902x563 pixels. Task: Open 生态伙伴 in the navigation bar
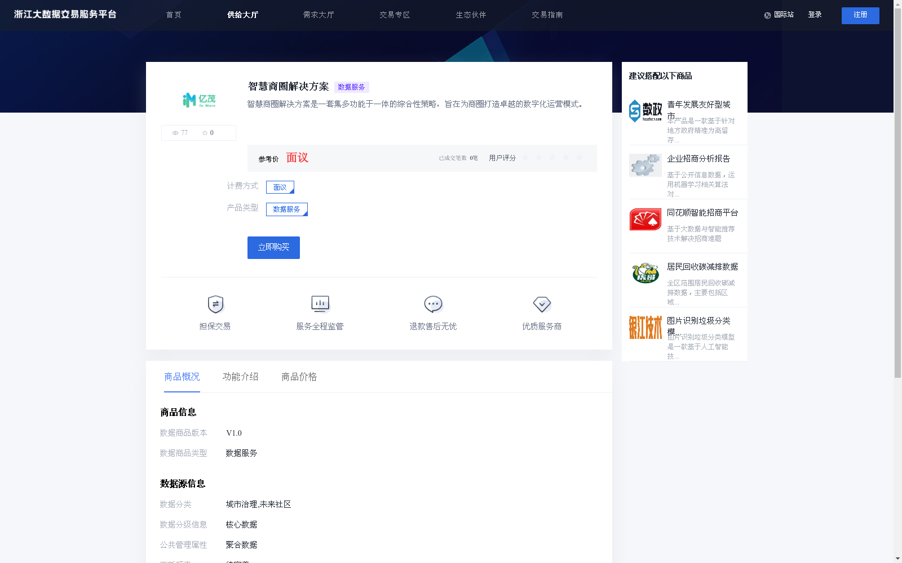471,15
